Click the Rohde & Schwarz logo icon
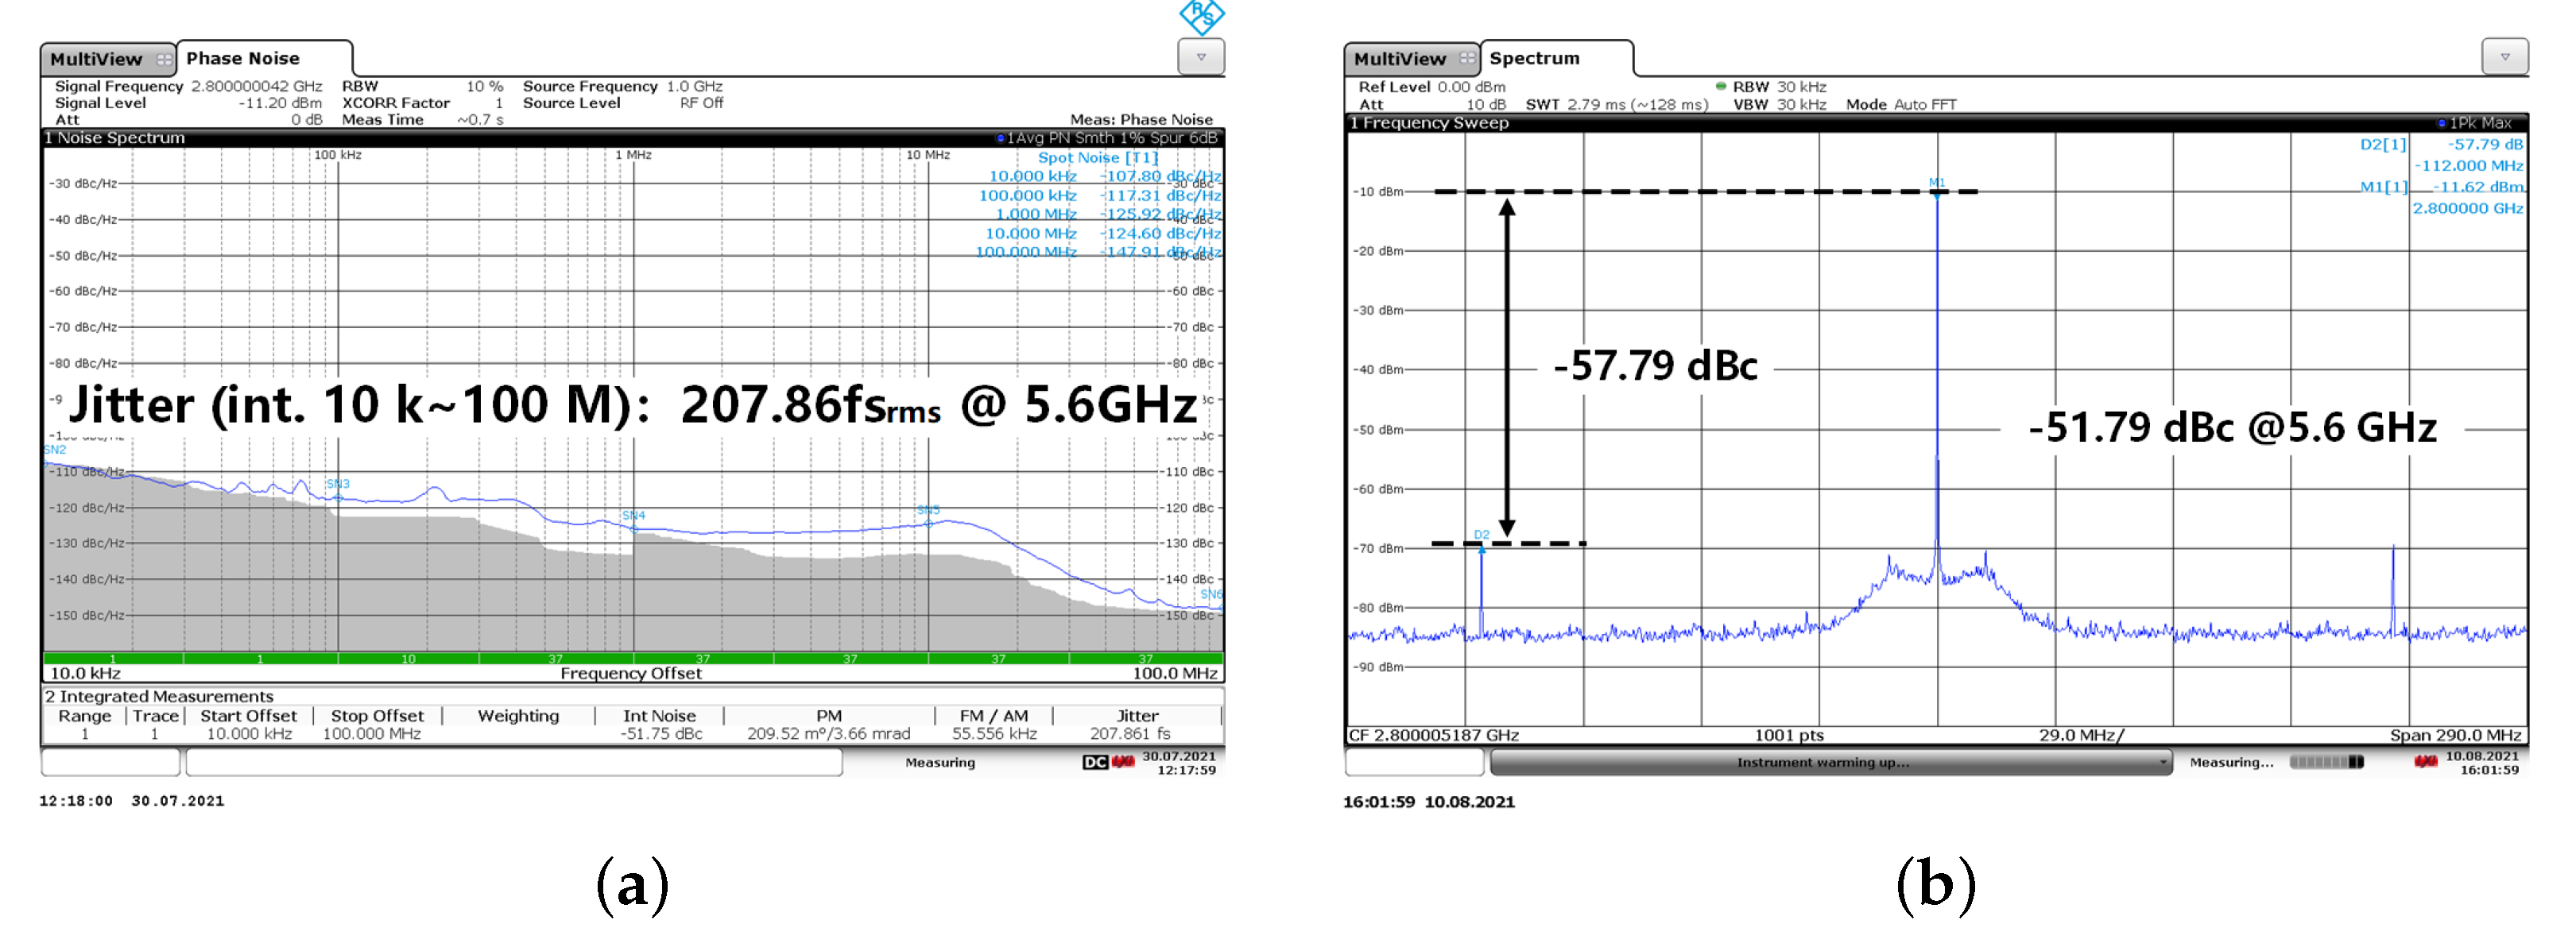The width and height of the screenshot is (2576, 947). [x=1201, y=15]
